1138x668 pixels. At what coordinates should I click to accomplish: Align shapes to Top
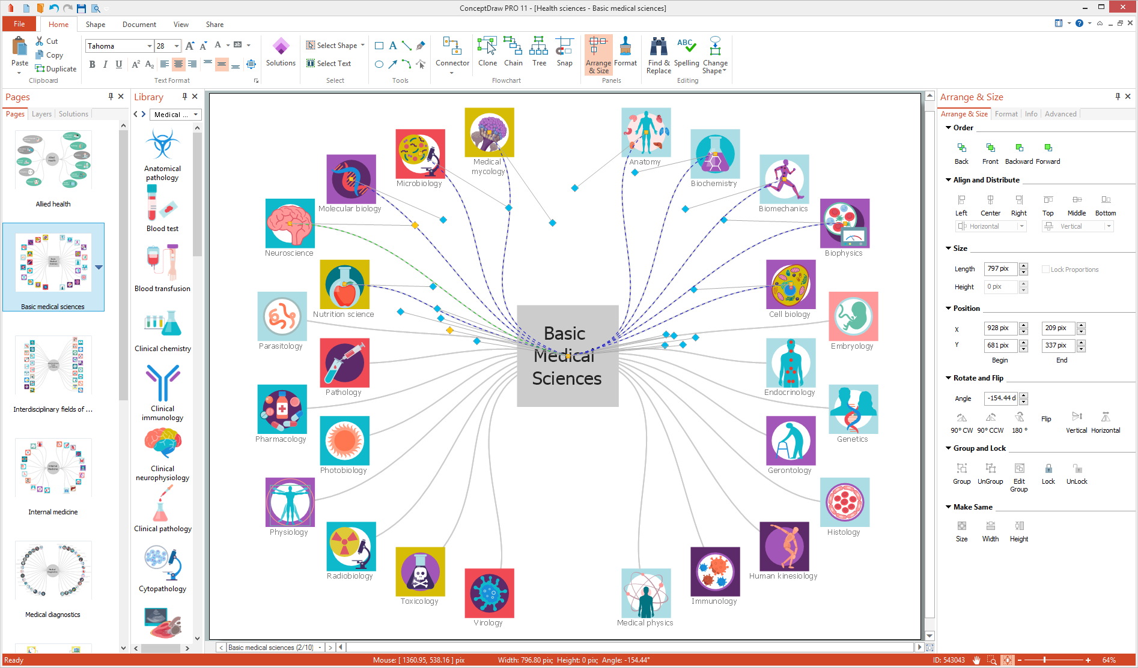click(1048, 205)
